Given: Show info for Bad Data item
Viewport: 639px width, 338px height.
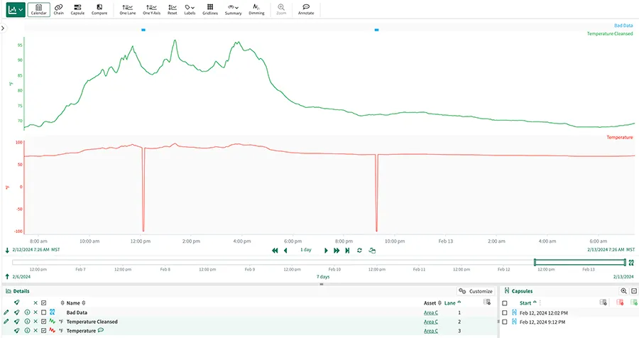Looking at the screenshot, I should coord(27,312).
